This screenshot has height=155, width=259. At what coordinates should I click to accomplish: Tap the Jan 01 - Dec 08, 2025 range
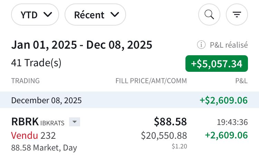pos(81,45)
